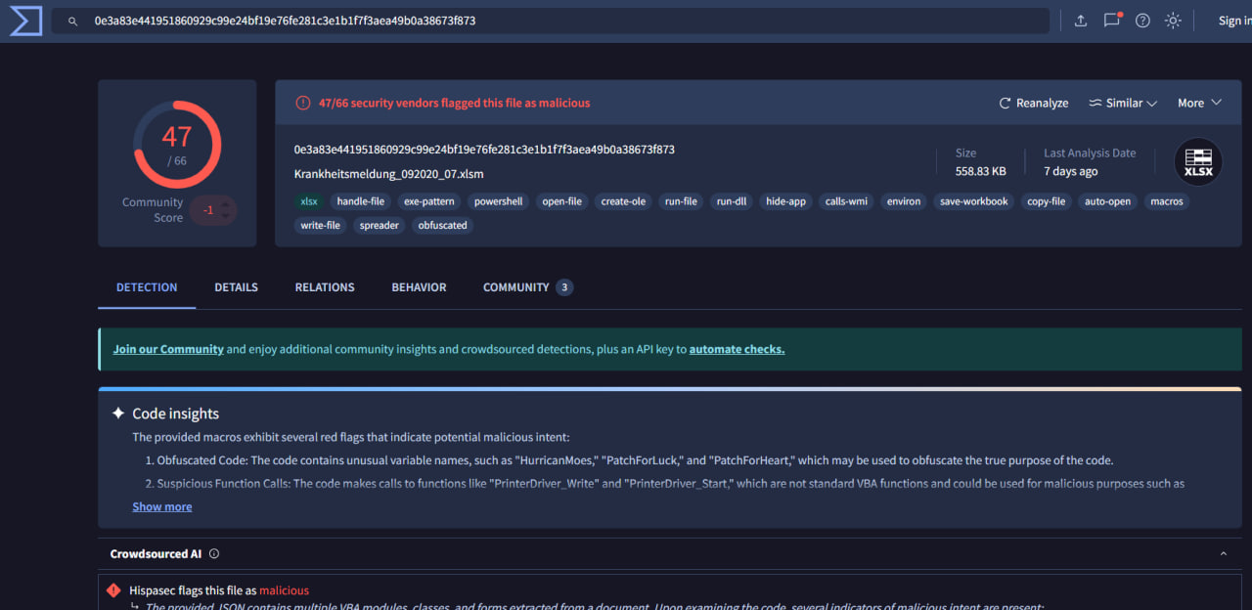Open the More dropdown menu

tap(1199, 103)
